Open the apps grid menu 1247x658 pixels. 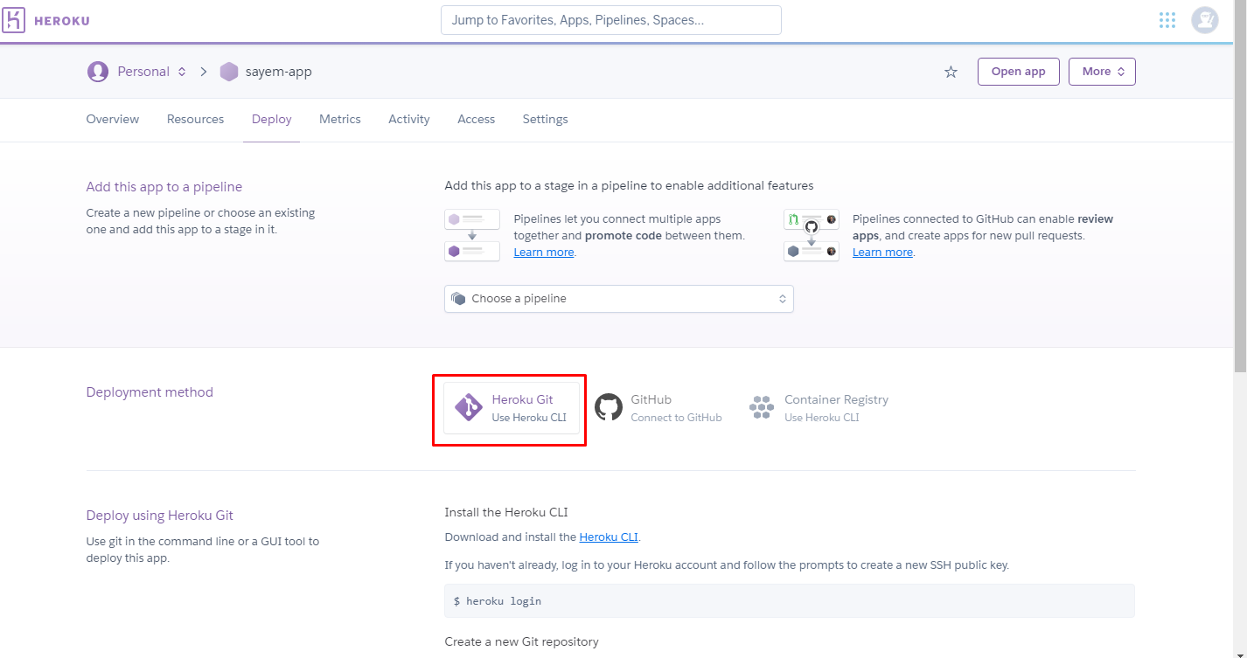(x=1167, y=19)
